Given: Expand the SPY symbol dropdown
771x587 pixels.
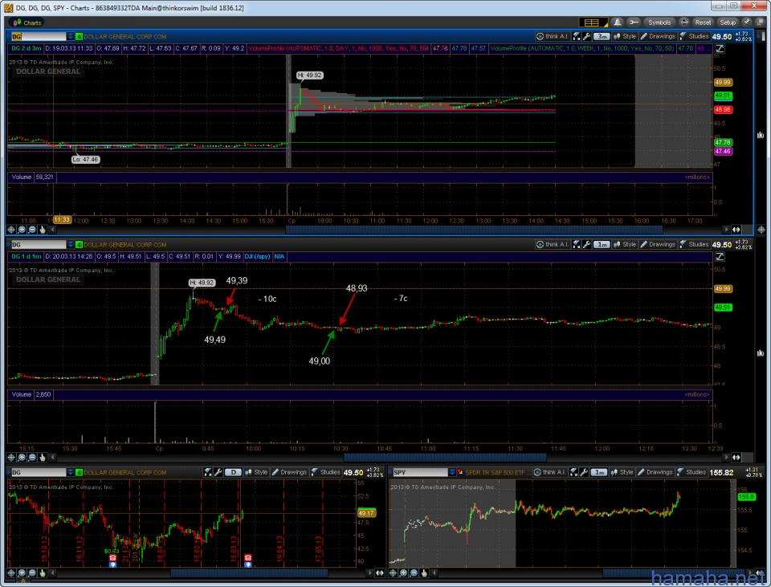Looking at the screenshot, I should point(452,472).
